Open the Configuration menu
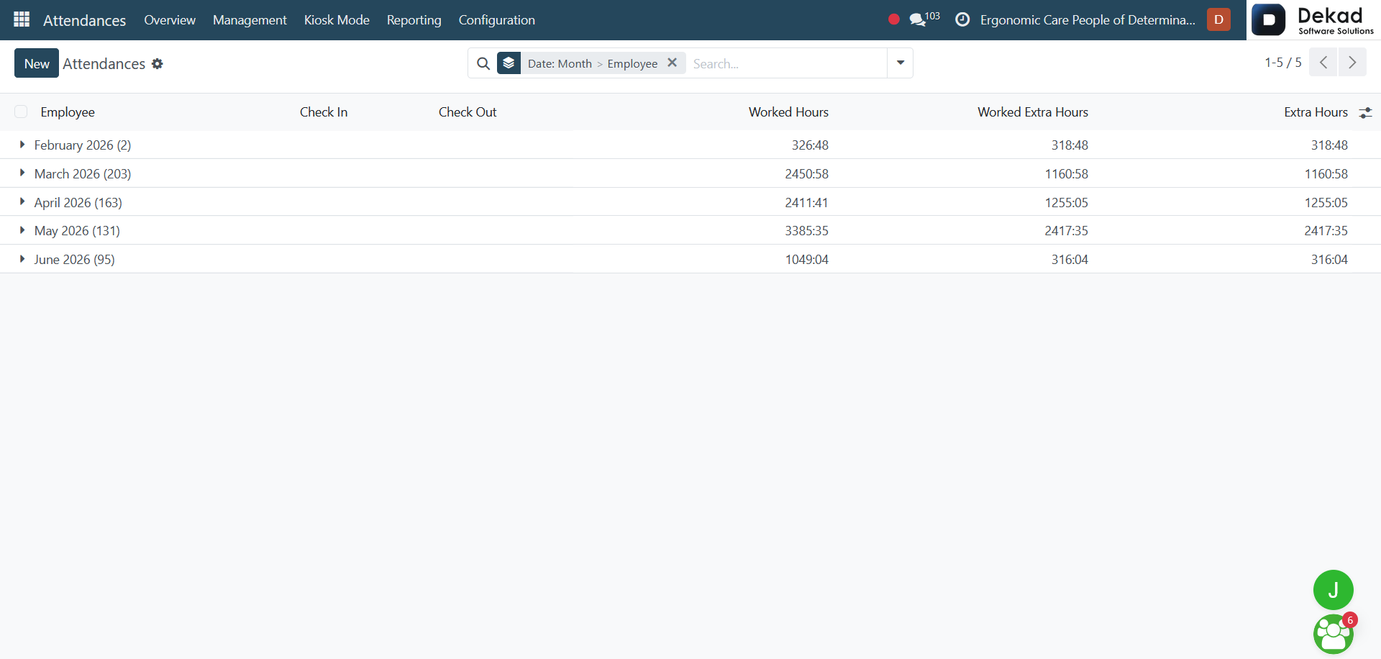Image resolution: width=1381 pixels, height=659 pixels. click(497, 19)
